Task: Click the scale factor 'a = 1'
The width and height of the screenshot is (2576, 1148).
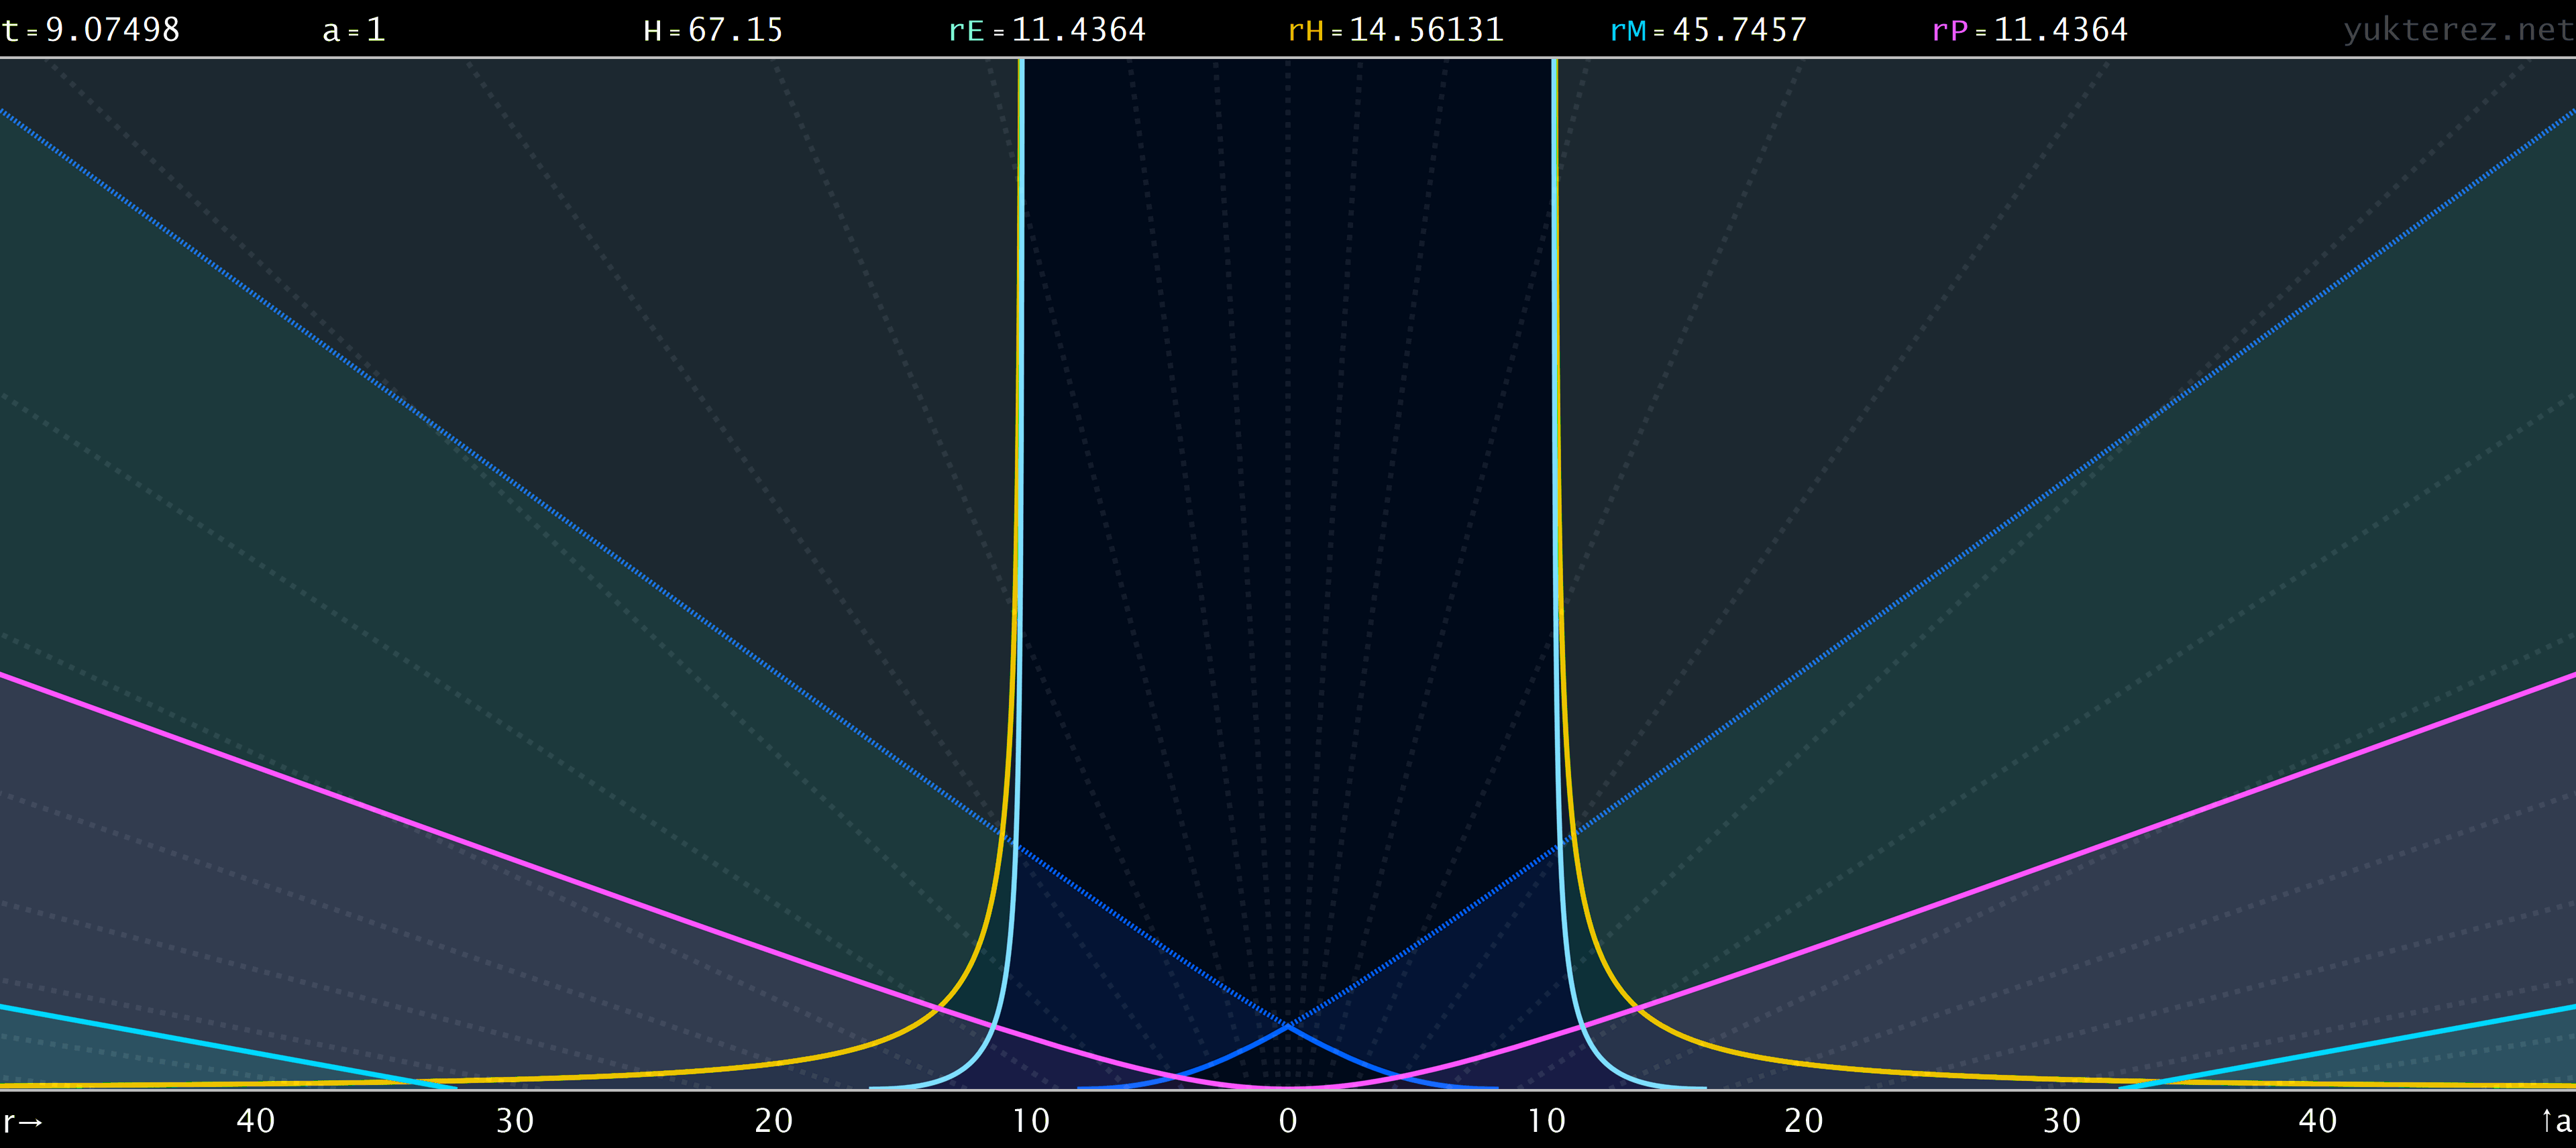Action: point(354,30)
